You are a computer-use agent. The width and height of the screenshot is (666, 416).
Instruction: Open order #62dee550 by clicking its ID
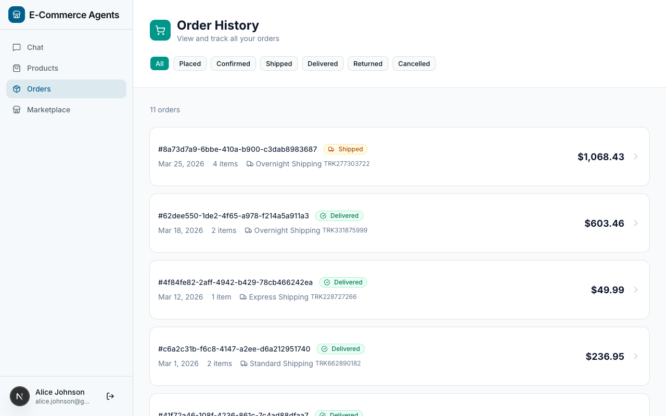[234, 216]
